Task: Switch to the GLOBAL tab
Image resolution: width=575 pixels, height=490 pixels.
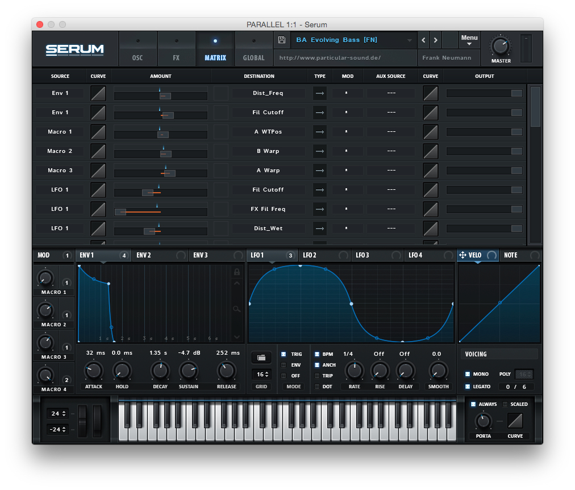Action: tap(254, 49)
